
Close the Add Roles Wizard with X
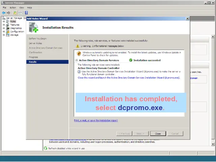pyautogui.click(x=187, y=19)
